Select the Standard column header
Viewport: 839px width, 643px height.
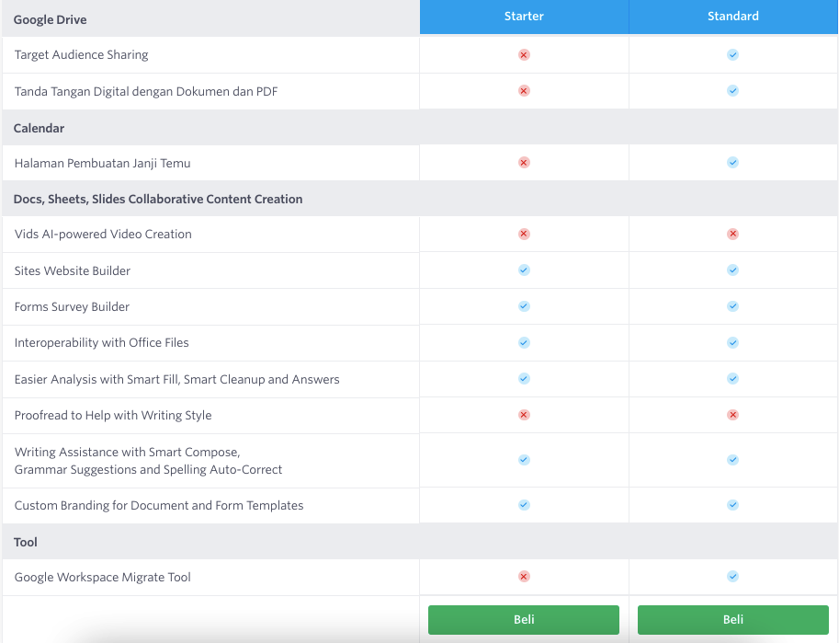point(733,17)
